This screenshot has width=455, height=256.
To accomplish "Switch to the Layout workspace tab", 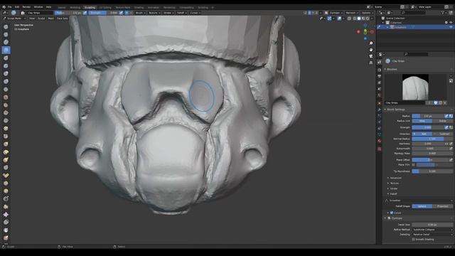I will point(62,8).
